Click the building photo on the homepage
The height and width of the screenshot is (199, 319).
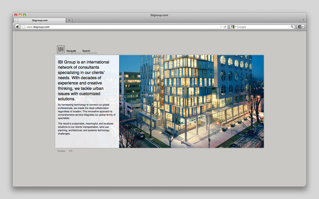pos(191,101)
